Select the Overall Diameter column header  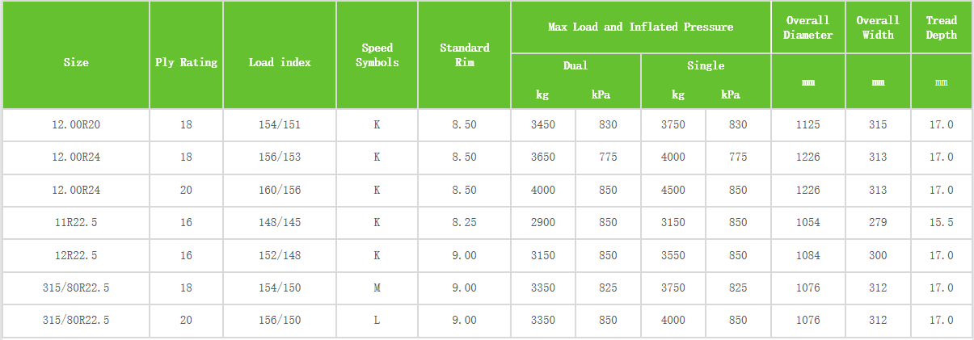(x=807, y=27)
